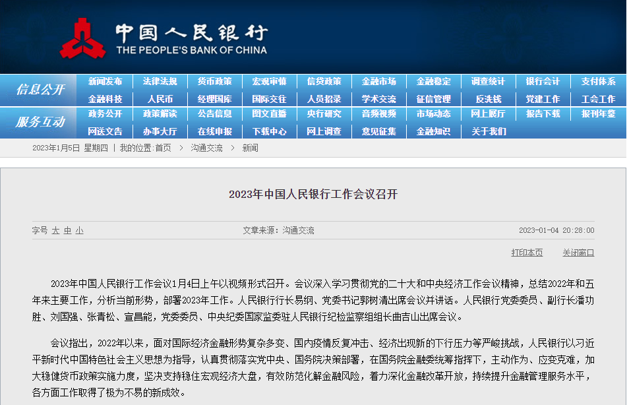This screenshot has width=627, height=405.
Task: Open 党建工作 section
Action: (543, 99)
